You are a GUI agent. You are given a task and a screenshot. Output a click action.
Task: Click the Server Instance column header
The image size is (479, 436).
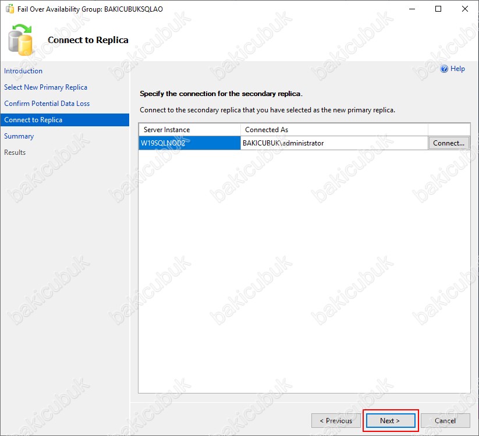pos(190,130)
